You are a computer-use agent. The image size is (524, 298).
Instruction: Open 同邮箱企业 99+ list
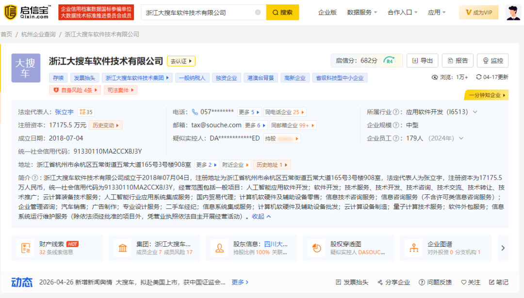(293, 125)
